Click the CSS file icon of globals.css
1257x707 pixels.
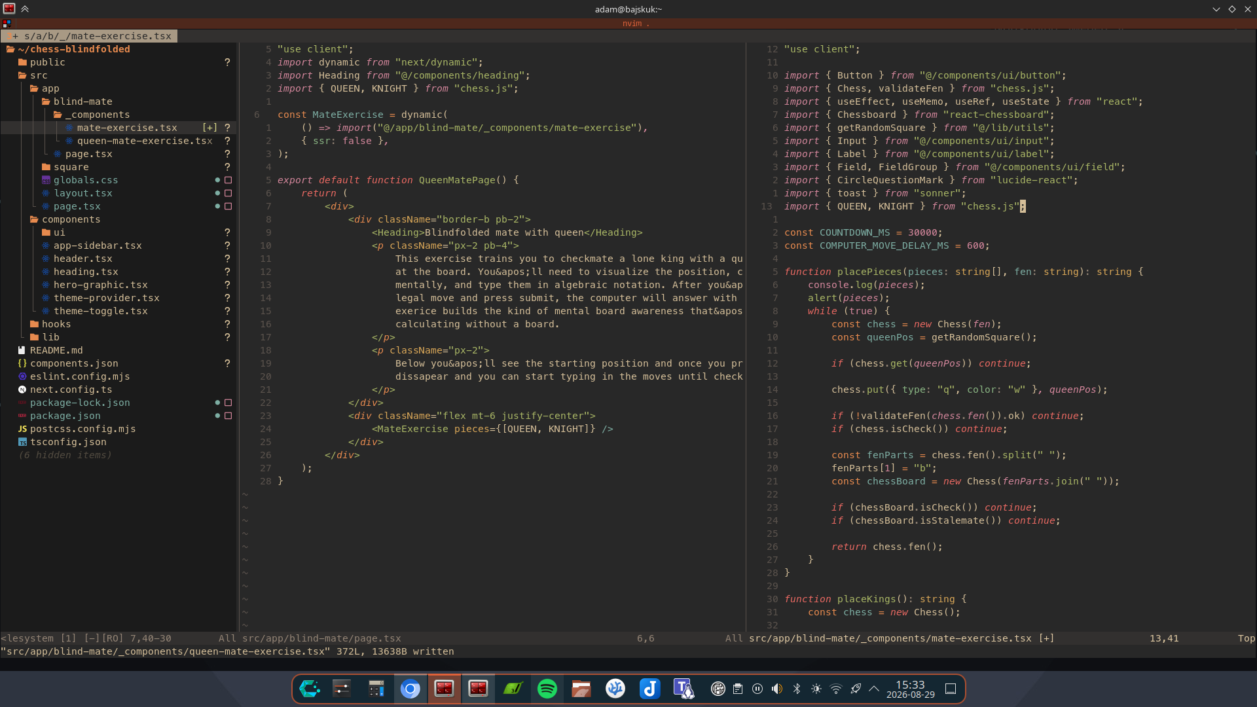click(46, 180)
